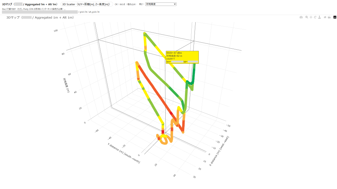Reset camera to last saved view
Image resolution: width=337 pixels, height=189 pixels.
pos(329,17)
